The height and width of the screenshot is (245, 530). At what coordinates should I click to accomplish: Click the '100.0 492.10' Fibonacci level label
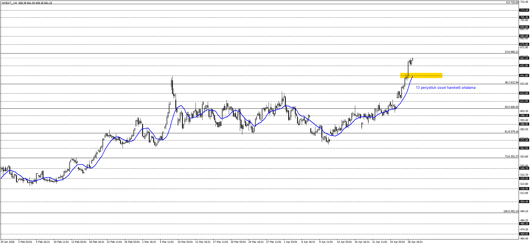tap(511, 211)
